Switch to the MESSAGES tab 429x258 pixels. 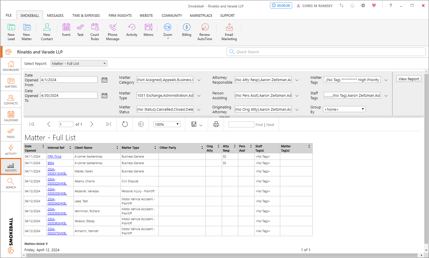[55, 15]
